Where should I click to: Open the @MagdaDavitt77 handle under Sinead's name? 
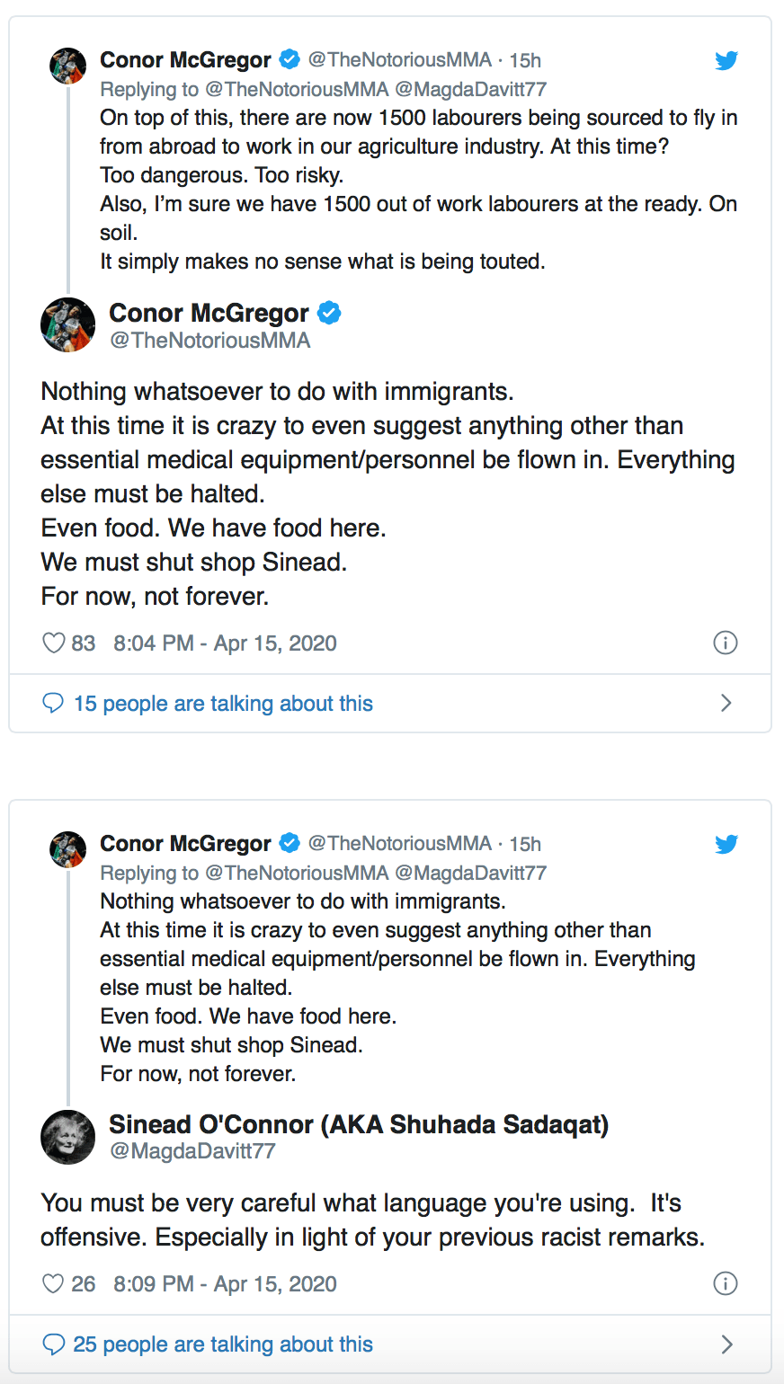pos(192,1151)
